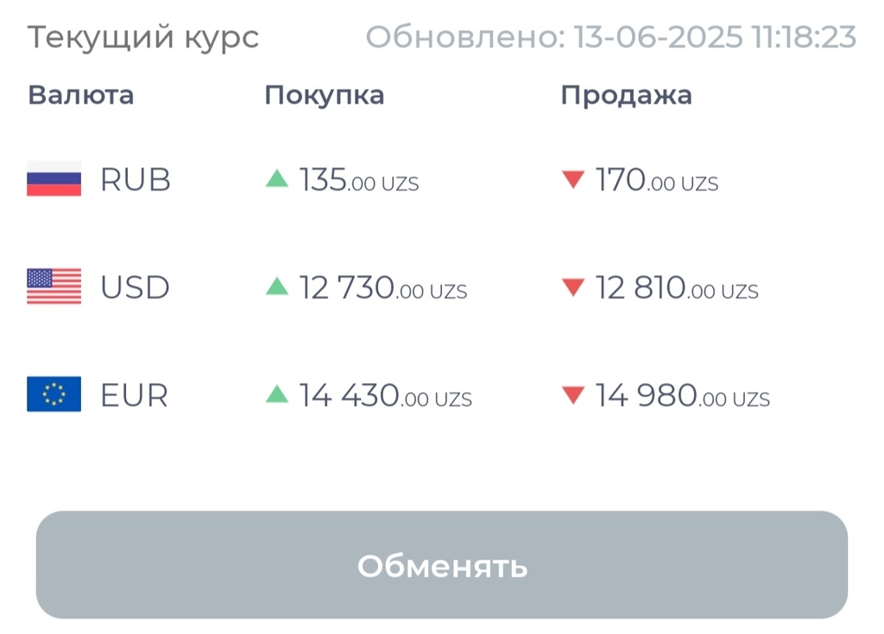Tap the United States flag icon
The image size is (884, 634).
coord(54,286)
